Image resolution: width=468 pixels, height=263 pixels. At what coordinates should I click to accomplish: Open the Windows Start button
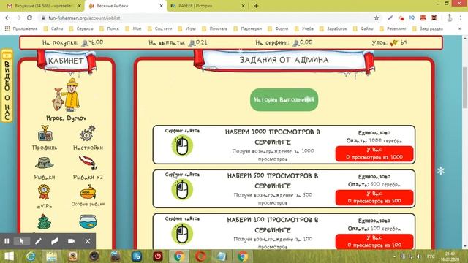point(9,256)
